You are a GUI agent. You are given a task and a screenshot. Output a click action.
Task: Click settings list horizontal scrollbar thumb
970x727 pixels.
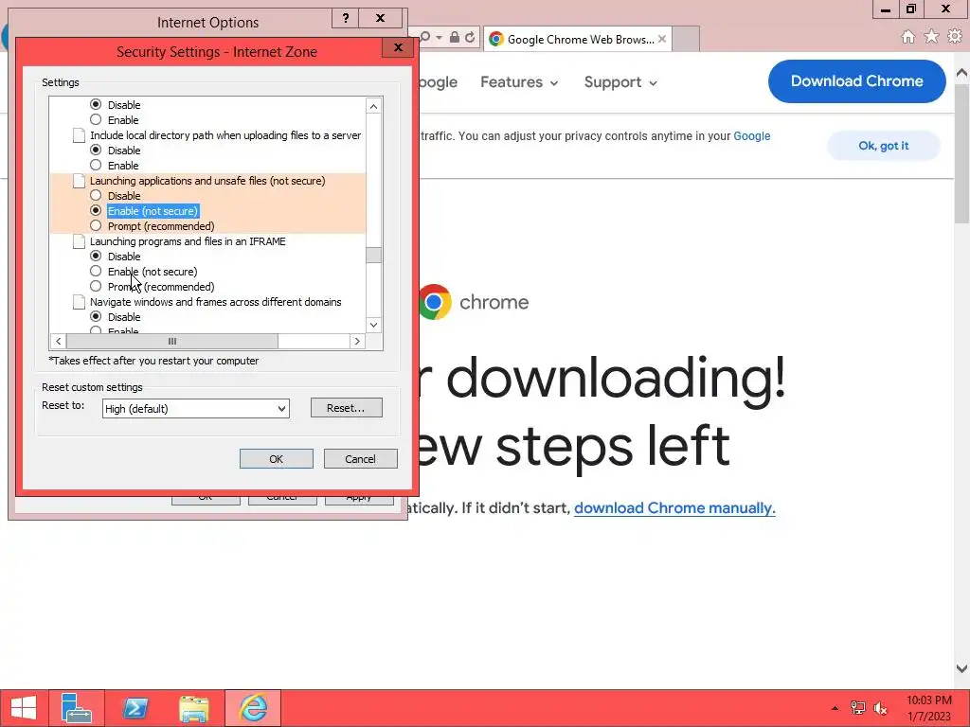(172, 341)
